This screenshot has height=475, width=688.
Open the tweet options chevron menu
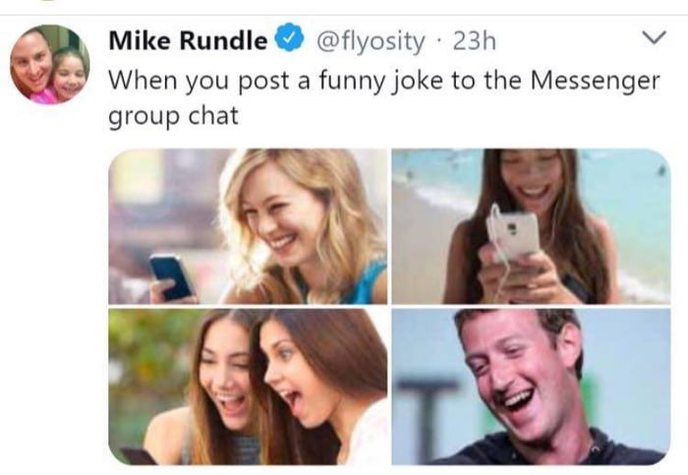point(654,37)
